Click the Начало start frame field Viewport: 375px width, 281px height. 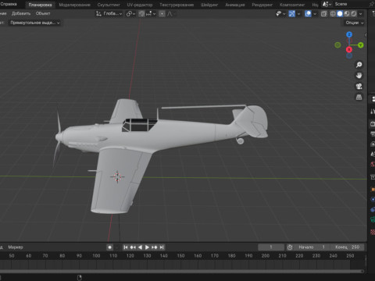(312, 247)
